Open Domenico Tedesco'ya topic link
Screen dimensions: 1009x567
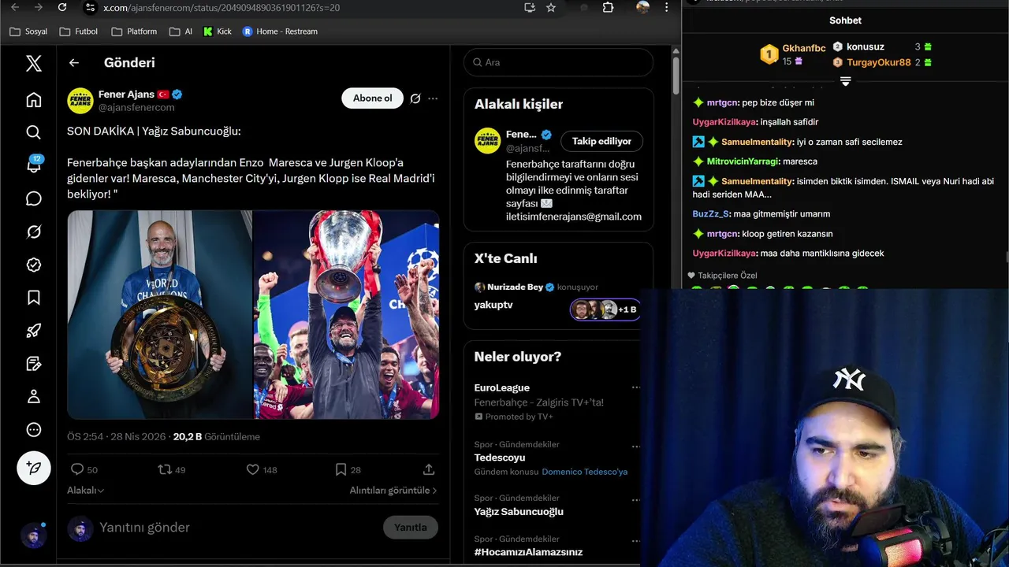click(x=585, y=472)
